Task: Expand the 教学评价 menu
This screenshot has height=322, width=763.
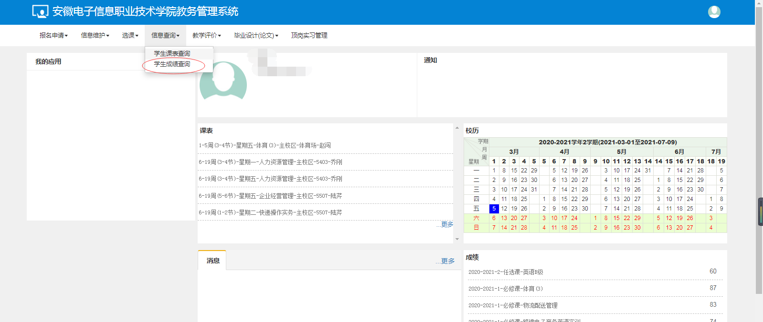Action: [x=206, y=35]
